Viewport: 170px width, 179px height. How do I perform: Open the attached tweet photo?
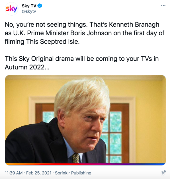[x=85, y=120]
